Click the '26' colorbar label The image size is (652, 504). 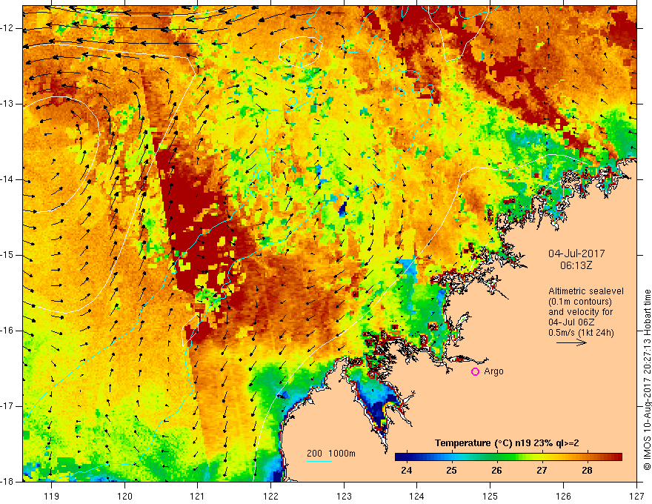[x=496, y=471]
